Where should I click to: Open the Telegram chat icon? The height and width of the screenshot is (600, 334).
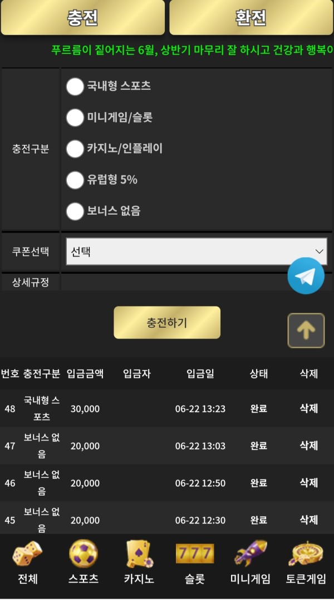coord(306,275)
